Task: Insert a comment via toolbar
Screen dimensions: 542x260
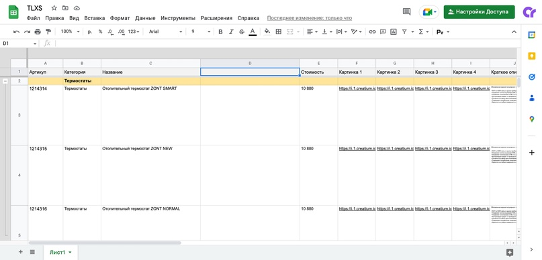Action: click(383, 31)
